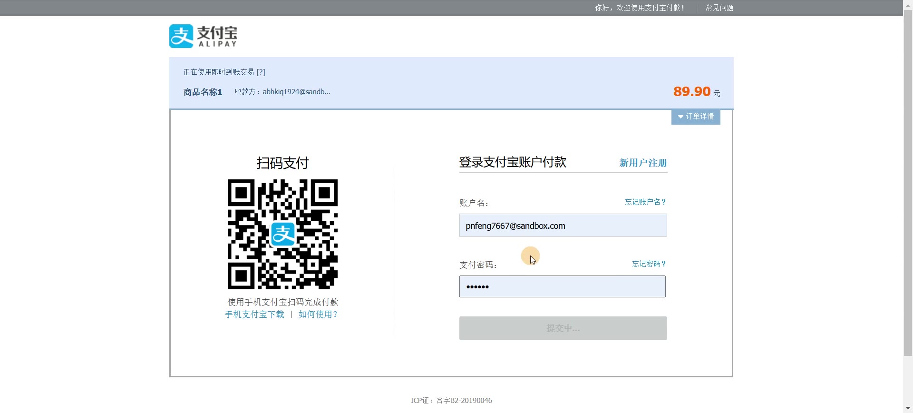Focus the 账户名 account name field

coord(563,226)
